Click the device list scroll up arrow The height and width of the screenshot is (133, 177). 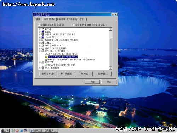(110, 29)
